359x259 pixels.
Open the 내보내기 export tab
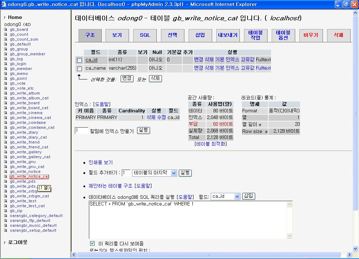(x=228, y=35)
